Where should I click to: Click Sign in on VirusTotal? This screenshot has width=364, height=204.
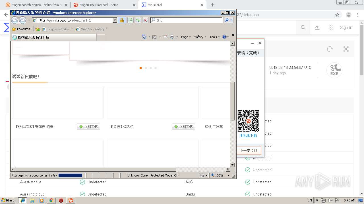(x=346, y=27)
